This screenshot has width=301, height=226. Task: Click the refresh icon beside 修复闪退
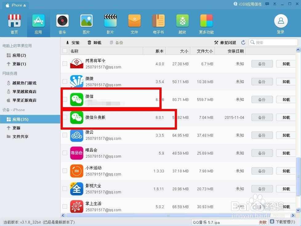243,42
